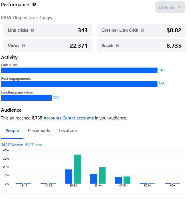Click the blue Women bar for 45-54

click(x=118, y=180)
